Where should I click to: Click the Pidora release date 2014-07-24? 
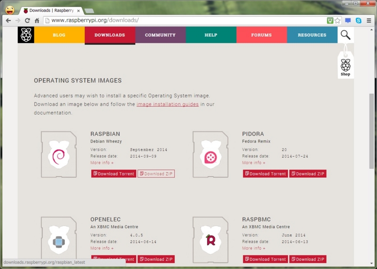pos(295,156)
